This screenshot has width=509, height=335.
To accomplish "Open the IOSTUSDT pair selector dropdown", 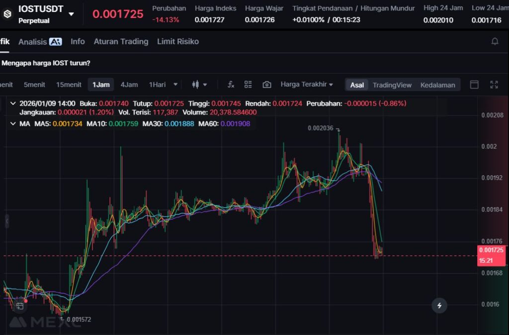I will pyautogui.click(x=71, y=14).
